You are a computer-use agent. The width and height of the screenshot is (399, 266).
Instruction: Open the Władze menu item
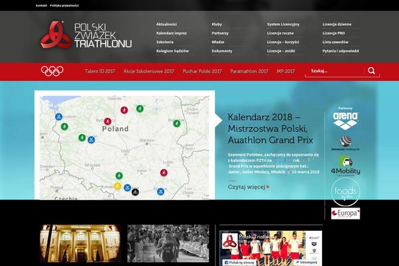pos(218,42)
